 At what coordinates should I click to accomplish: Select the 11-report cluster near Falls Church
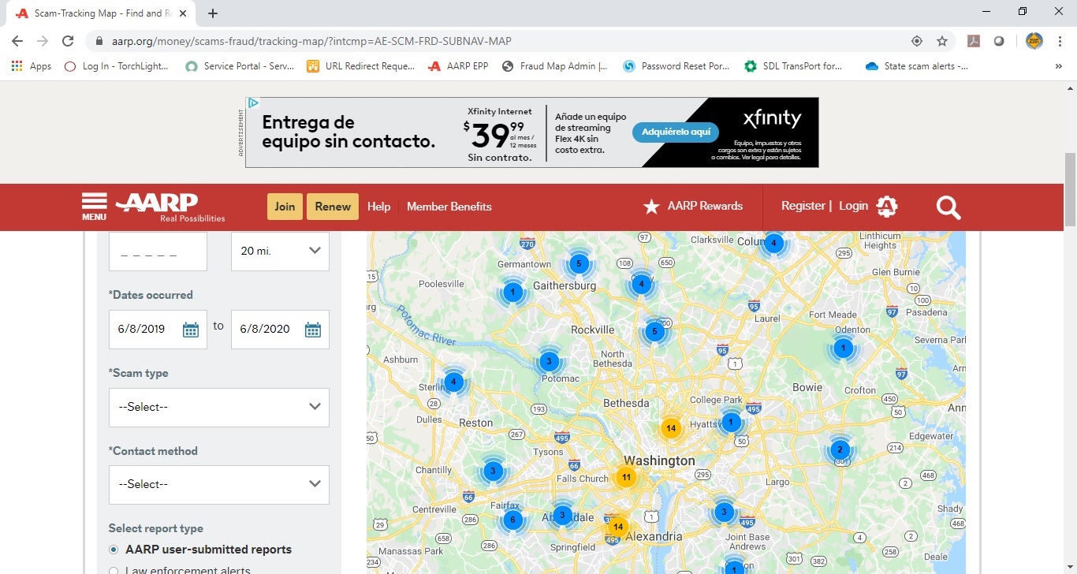626,477
